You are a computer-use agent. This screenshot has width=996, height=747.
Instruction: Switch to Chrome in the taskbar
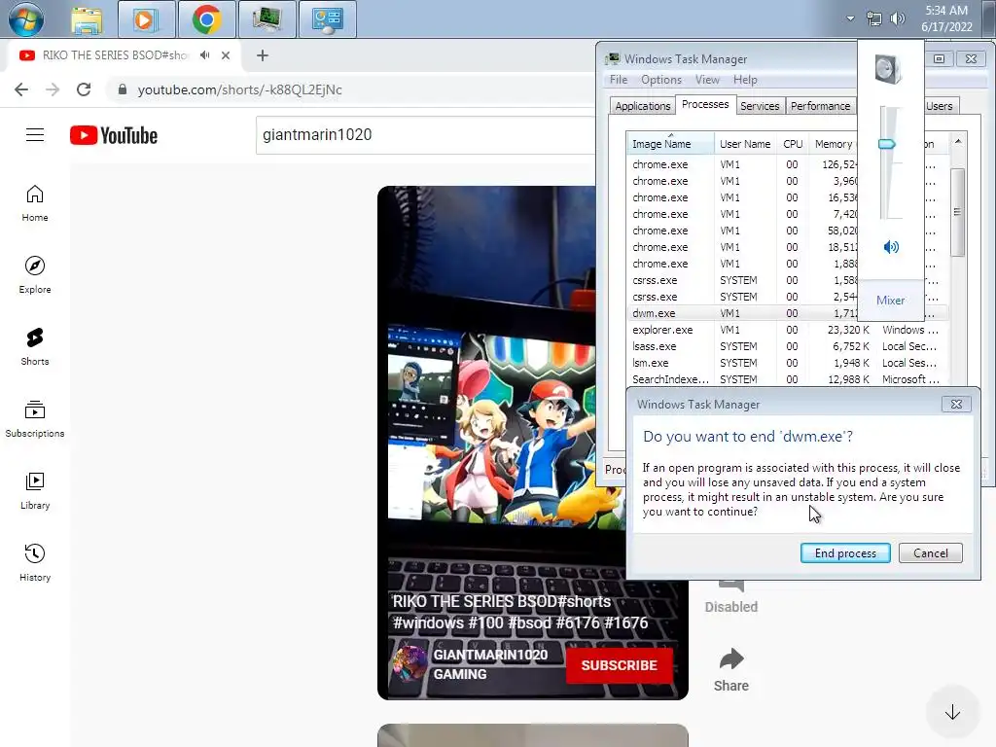click(206, 19)
